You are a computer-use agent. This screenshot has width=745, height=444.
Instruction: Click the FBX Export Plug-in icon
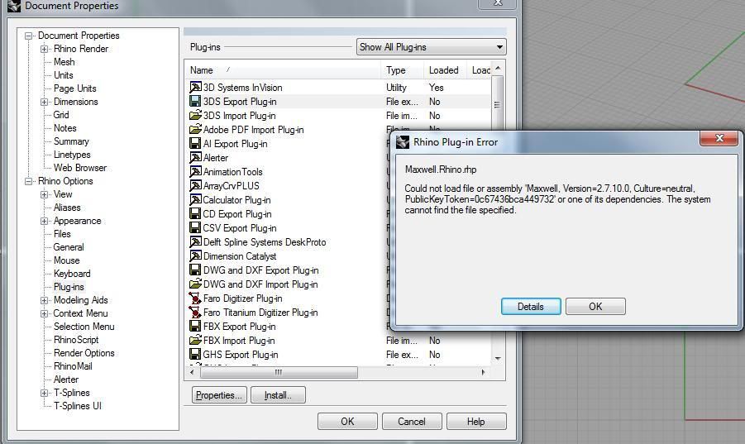coord(195,327)
